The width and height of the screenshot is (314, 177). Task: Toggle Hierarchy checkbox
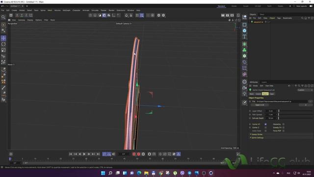coord(284,124)
